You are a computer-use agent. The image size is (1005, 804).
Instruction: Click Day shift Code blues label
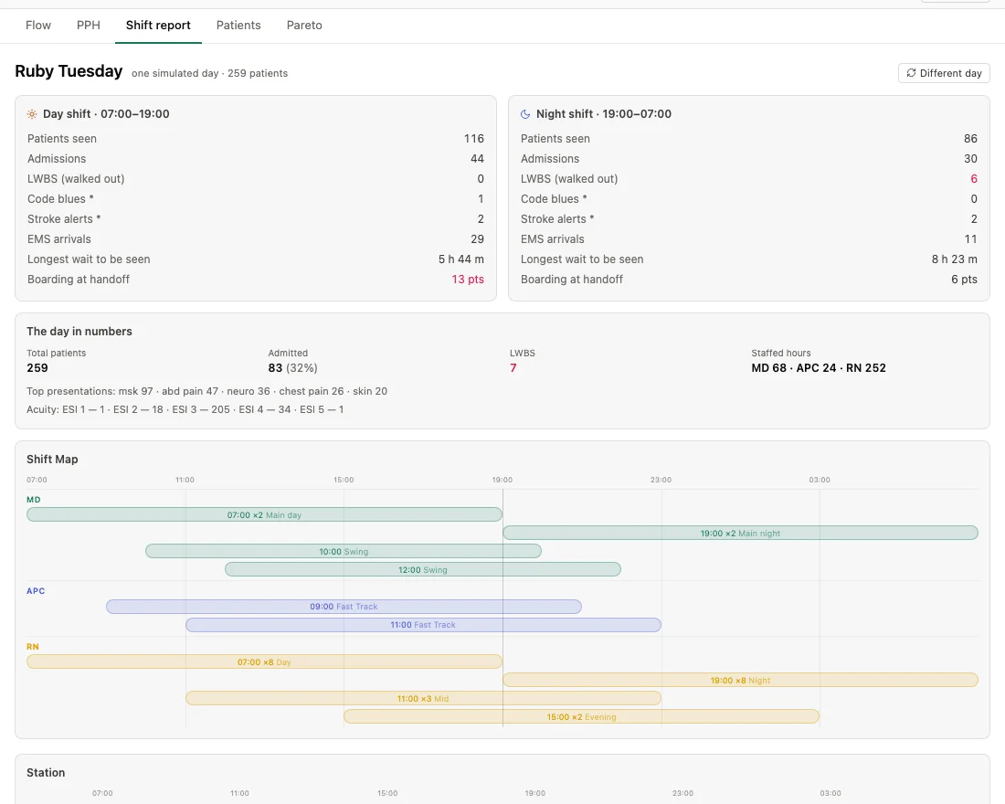[60, 199]
